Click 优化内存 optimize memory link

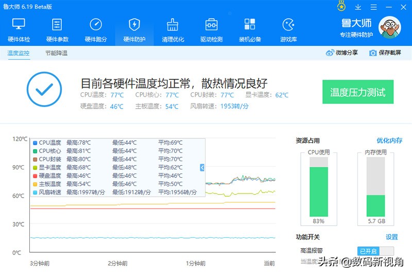click(389, 141)
